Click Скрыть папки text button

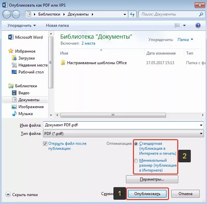(x=25, y=195)
